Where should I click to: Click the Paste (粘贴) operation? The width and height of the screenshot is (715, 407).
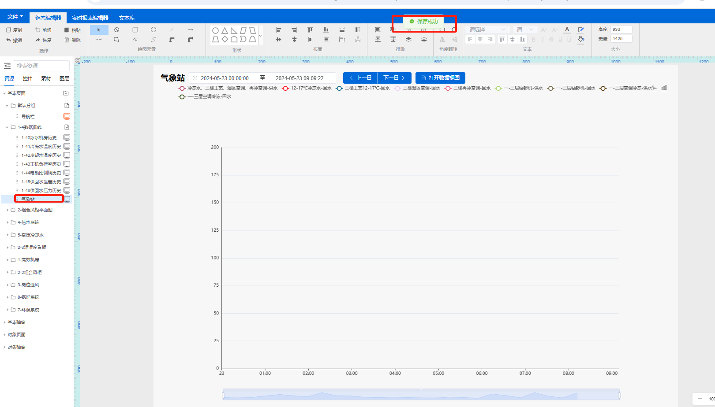[72, 30]
